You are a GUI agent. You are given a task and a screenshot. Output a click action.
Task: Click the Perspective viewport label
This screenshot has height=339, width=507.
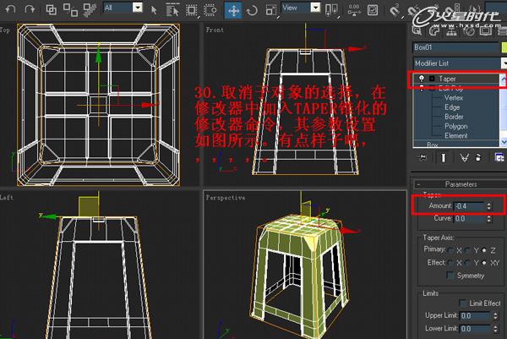[226, 198]
